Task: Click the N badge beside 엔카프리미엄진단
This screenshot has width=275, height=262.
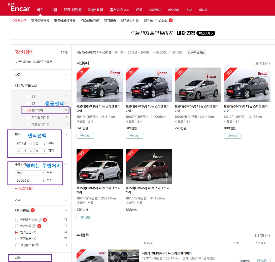Action: [171, 20]
